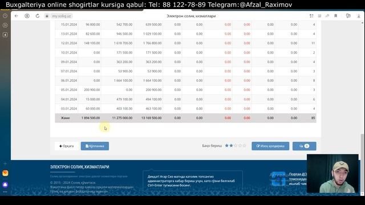Image resolution: width=365 pixels, height=205 pixels.
Task: Click the padlock site security icon
Action: click(47, 16)
